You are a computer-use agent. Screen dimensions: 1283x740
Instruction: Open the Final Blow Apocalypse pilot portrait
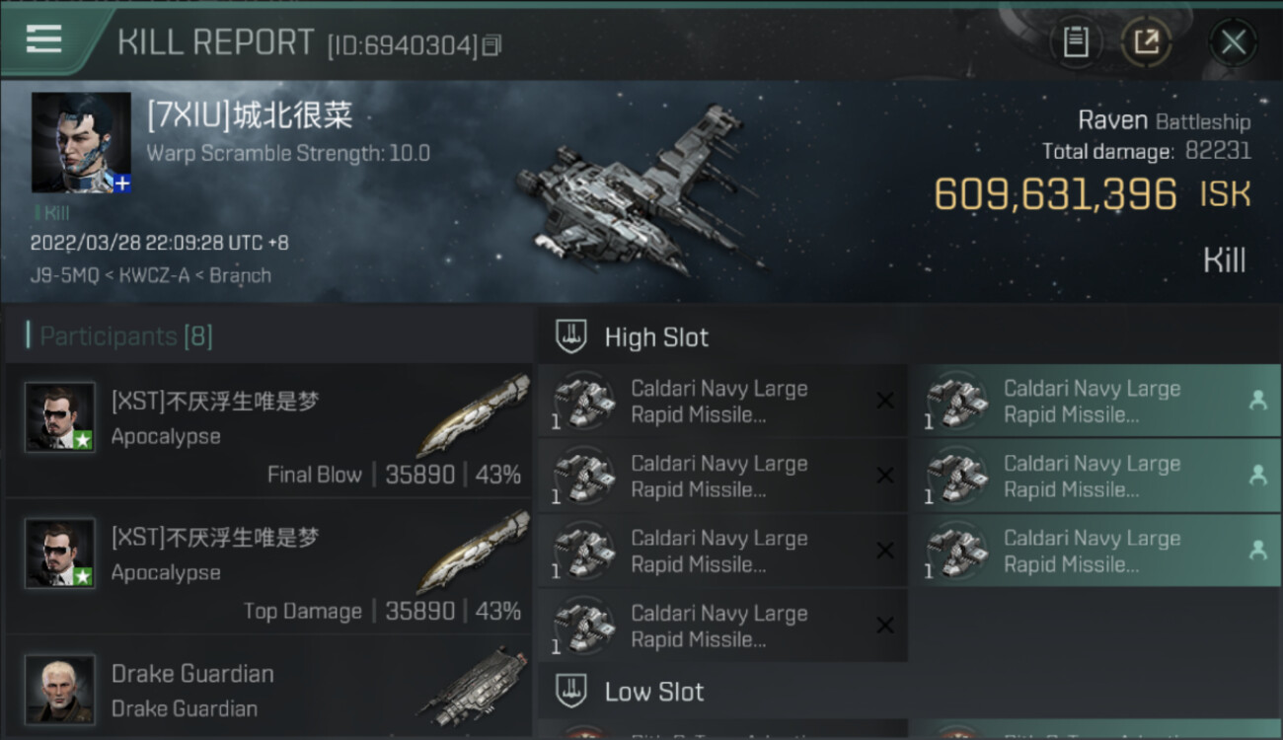tap(60, 417)
